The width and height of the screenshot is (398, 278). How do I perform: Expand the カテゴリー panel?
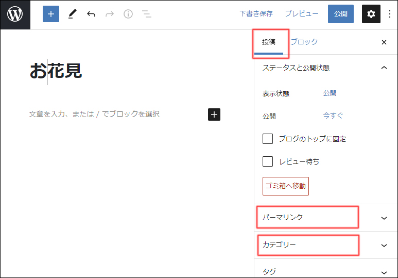click(x=384, y=245)
